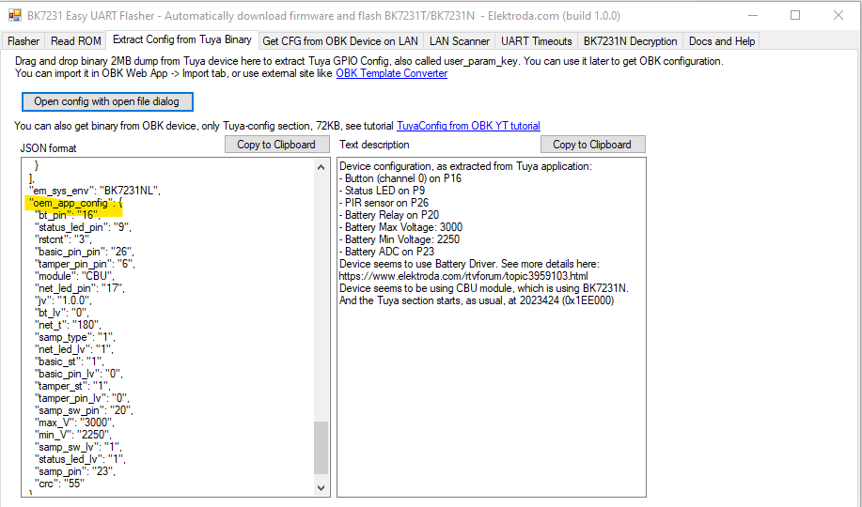The image size is (862, 507).
Task: Open the Docs and Help tab
Action: point(722,41)
